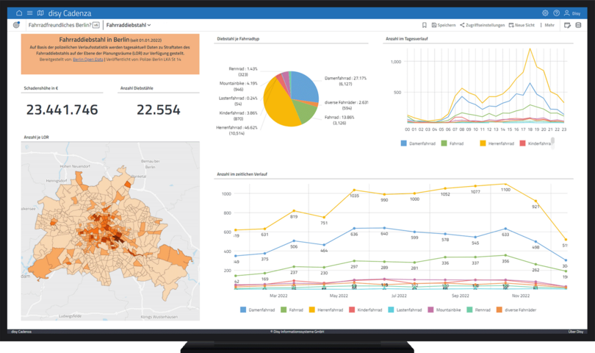Go to the Cadenza home icon
This screenshot has width=595, height=353.
(19, 13)
